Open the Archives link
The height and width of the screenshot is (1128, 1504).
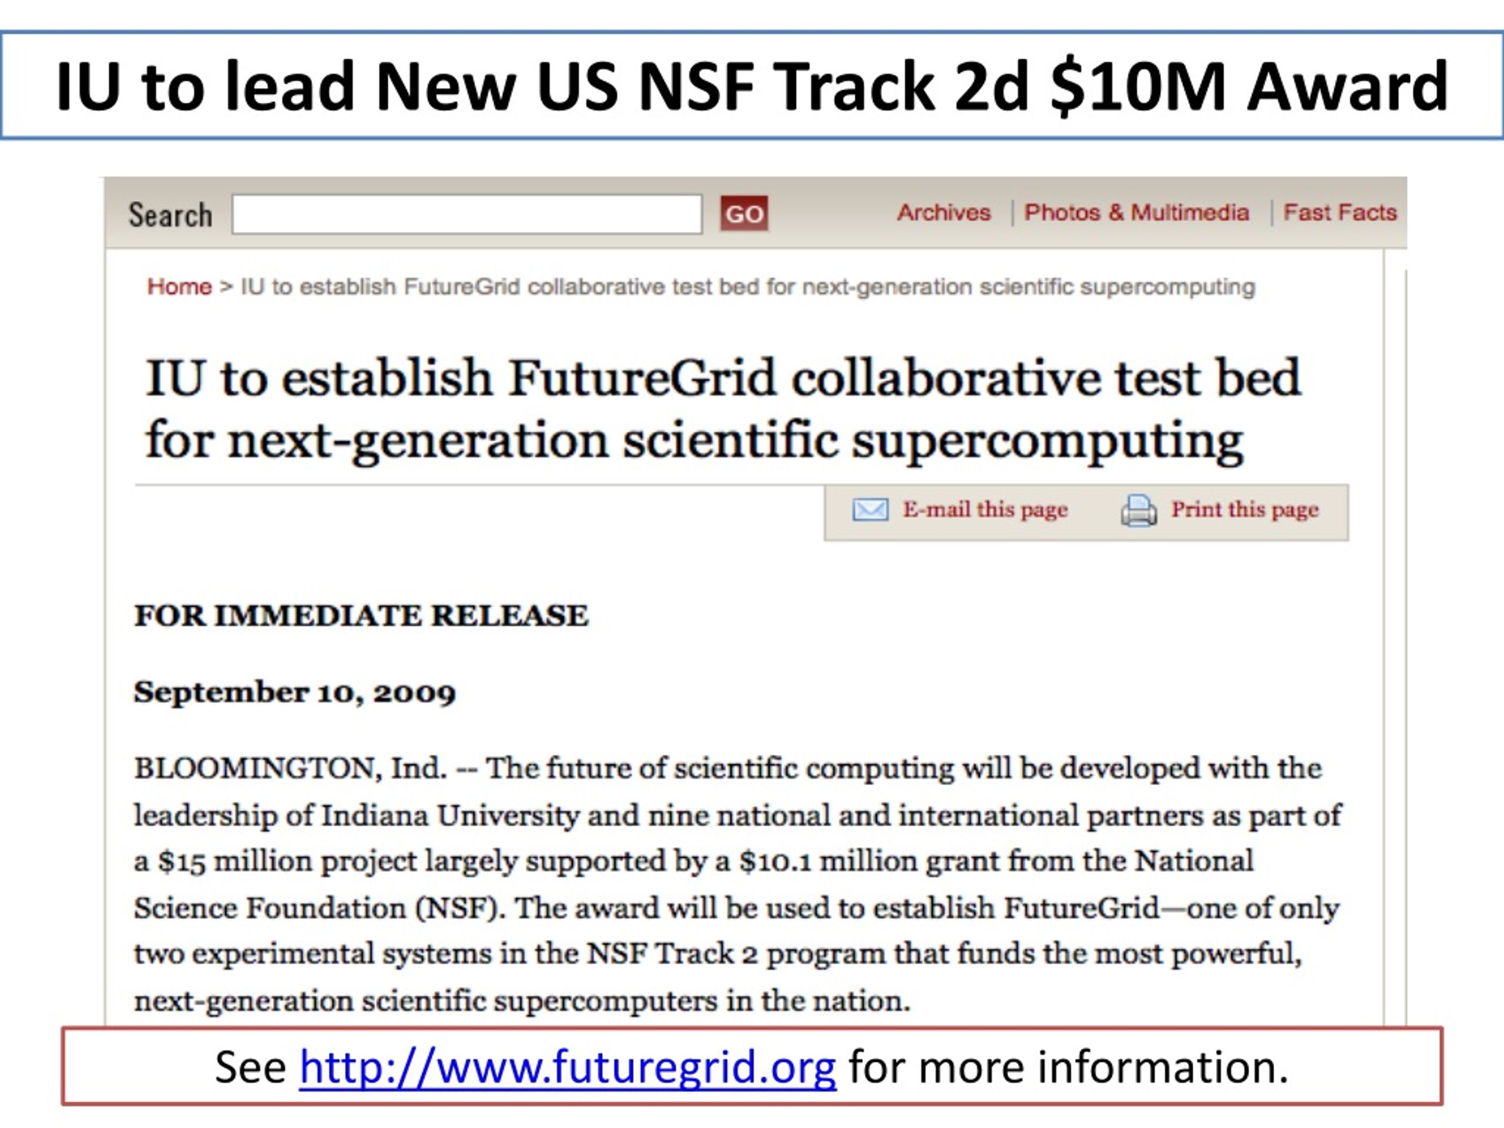pyautogui.click(x=944, y=212)
